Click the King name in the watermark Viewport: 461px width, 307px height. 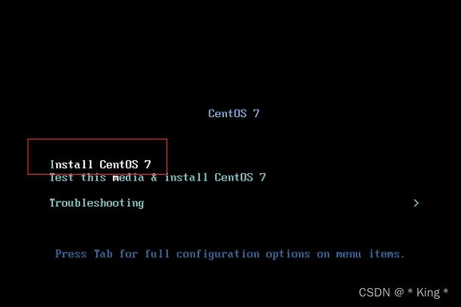(x=428, y=293)
